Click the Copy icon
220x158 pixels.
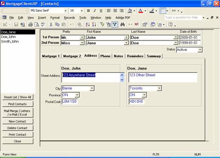pyautogui.click(x=57, y=24)
